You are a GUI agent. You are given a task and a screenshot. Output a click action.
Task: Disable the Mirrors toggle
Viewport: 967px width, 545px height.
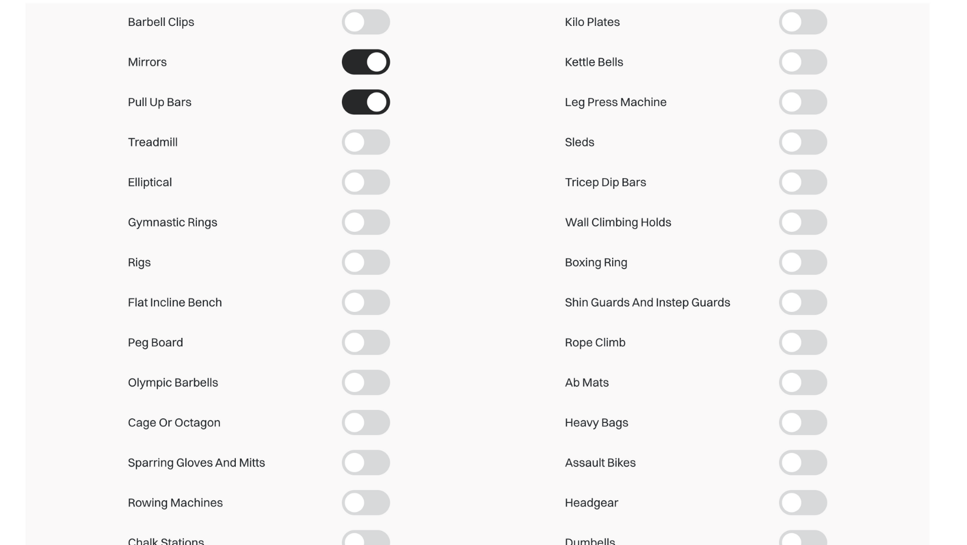366,62
